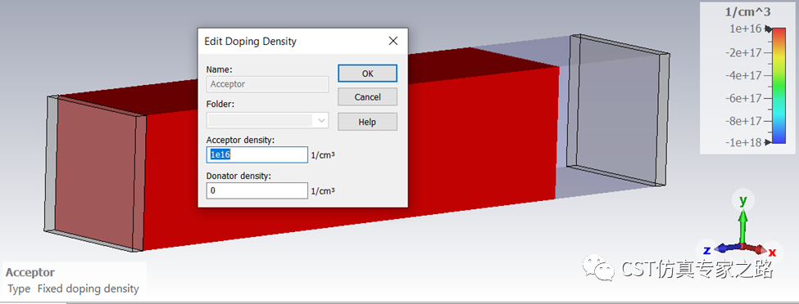Click the OK button in the dialog
This screenshot has width=799, height=304.
click(x=367, y=74)
